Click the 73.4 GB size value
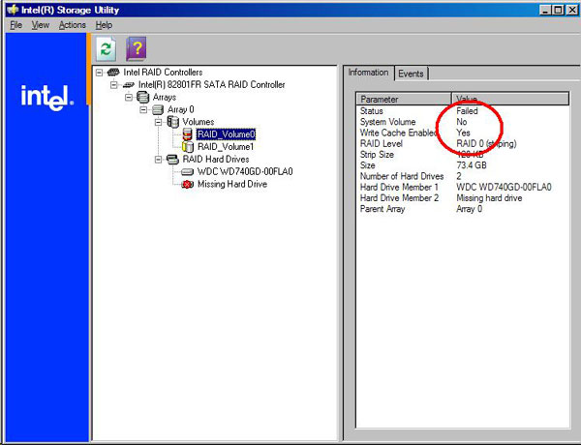This screenshot has width=581, height=445. point(472,165)
